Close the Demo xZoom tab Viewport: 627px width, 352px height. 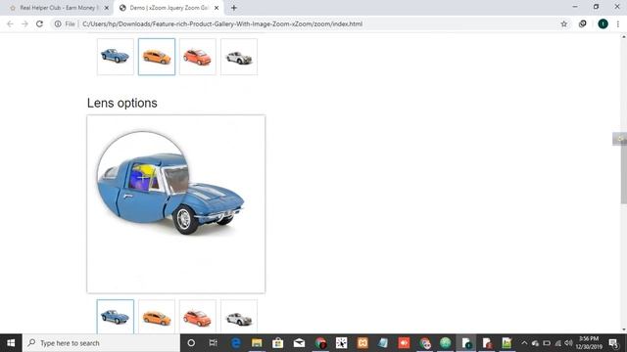coord(217,8)
